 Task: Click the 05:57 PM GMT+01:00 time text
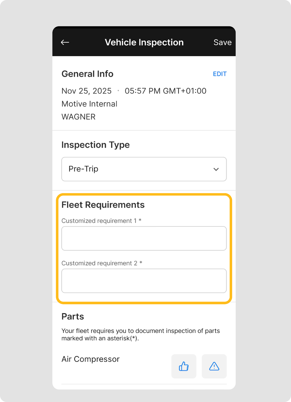click(165, 91)
